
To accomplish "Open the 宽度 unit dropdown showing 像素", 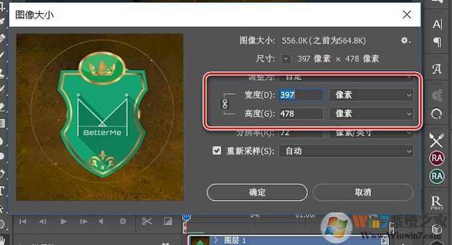I will click(x=371, y=95).
